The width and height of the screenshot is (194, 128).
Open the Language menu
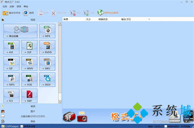click(19, 6)
